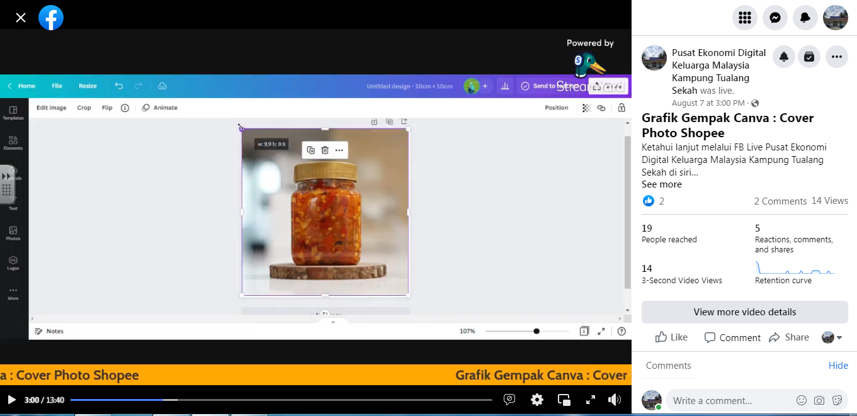Duplicate the selected jar image via floating toolbar

[310, 150]
